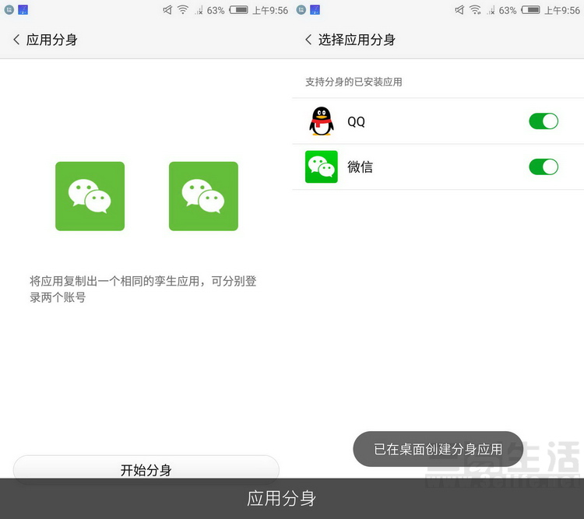The height and width of the screenshot is (519, 584).
Task: Tap the left screen's round notification icon
Action: [x=9, y=9]
